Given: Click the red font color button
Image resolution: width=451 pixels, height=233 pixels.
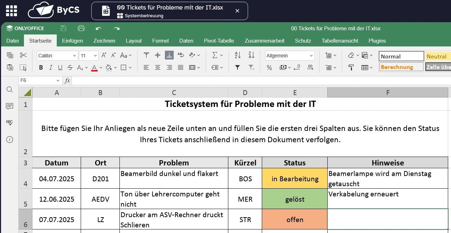Looking at the screenshot, I should coord(94,68).
